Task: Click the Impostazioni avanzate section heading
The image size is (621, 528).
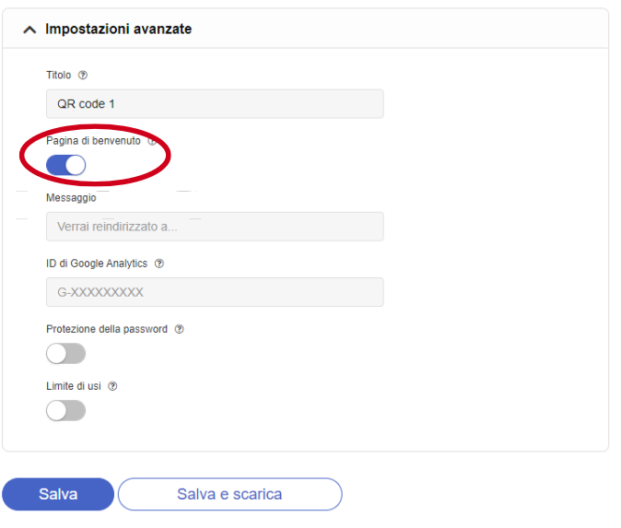Action: point(119,29)
